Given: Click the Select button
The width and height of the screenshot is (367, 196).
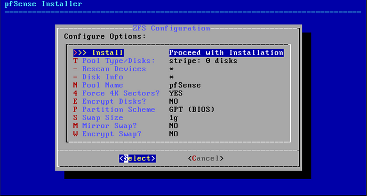Looking at the screenshot, I should pyautogui.click(x=137, y=158).
